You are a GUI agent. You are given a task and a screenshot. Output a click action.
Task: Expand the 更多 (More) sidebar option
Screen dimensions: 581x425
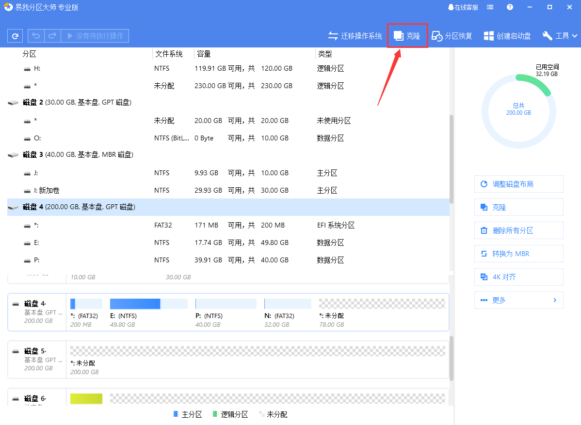(518, 300)
